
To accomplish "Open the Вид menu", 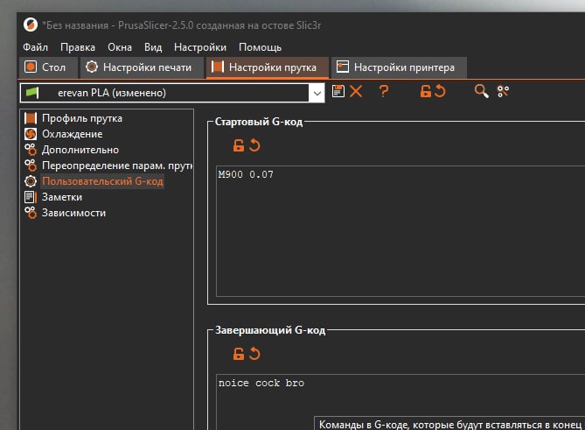I will coord(153,47).
